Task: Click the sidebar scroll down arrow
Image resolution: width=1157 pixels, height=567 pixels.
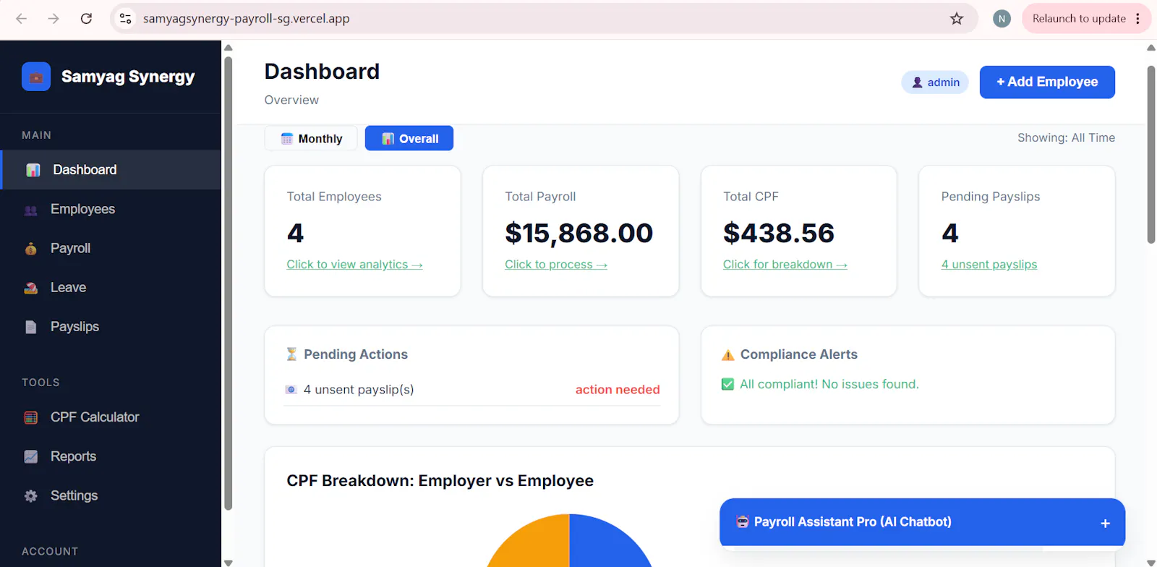Action: click(x=229, y=562)
